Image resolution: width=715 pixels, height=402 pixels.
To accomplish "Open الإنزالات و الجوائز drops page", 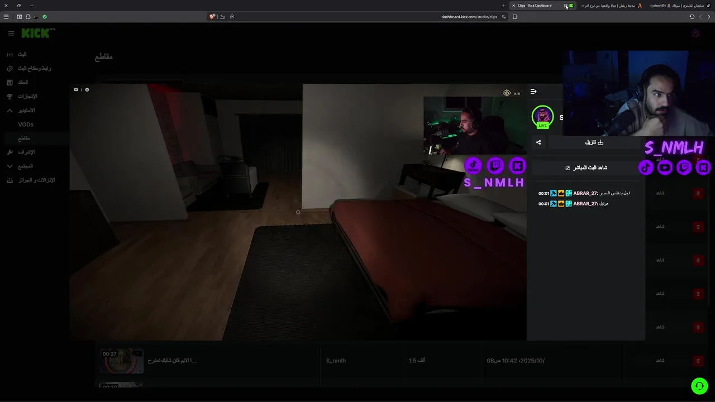I will point(37,180).
